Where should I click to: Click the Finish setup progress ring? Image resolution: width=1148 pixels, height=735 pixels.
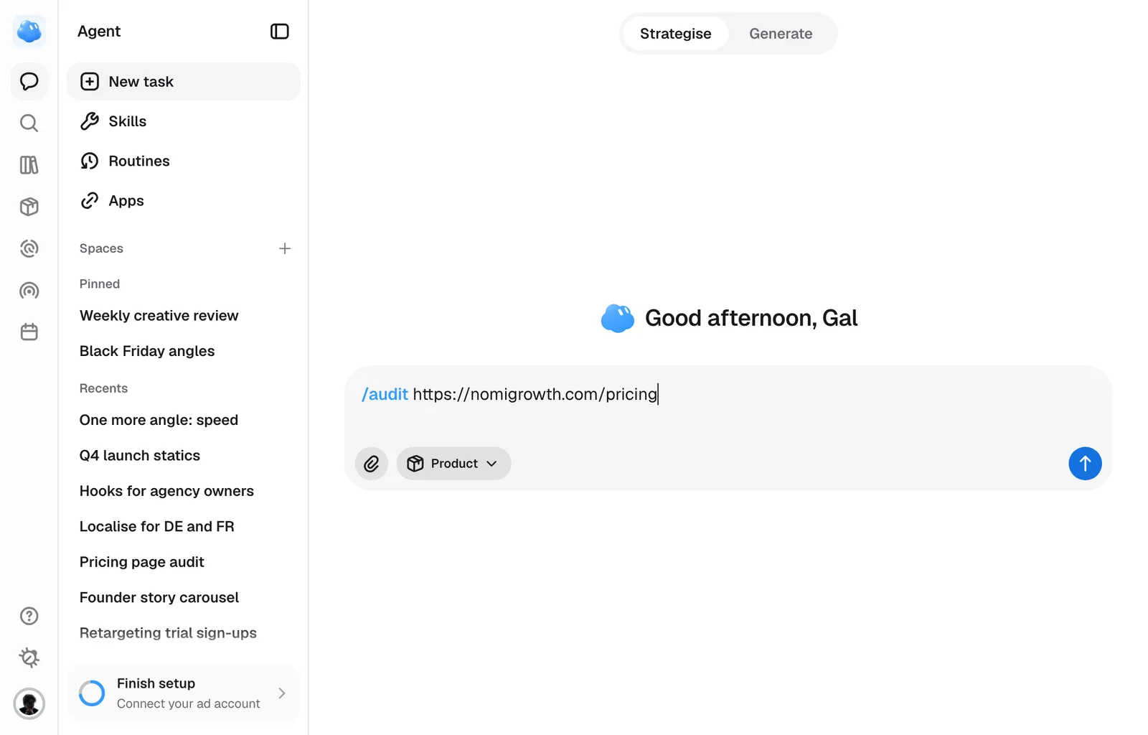click(x=92, y=693)
